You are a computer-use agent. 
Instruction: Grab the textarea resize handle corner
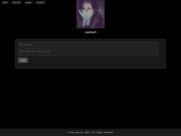158,55
